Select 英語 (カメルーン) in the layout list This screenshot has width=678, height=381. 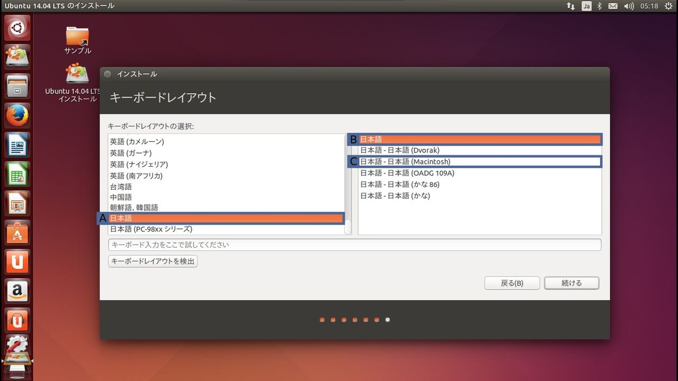226,141
